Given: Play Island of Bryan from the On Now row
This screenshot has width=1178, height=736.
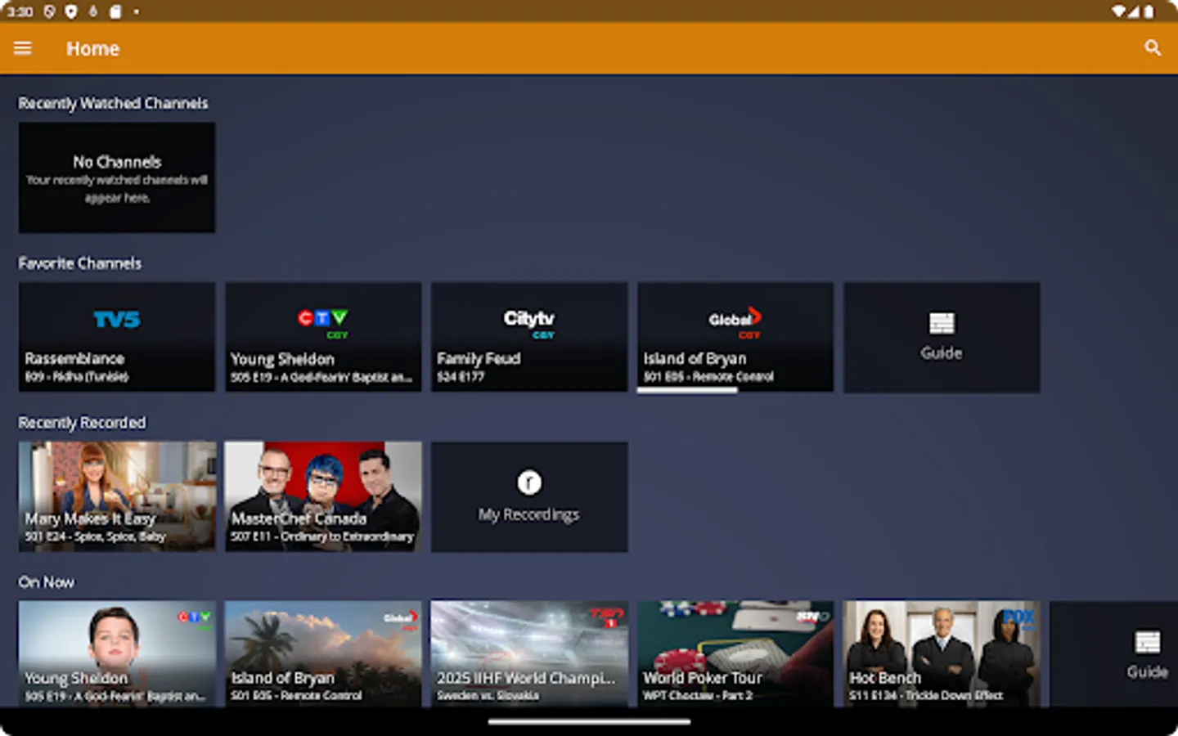Looking at the screenshot, I should (x=322, y=653).
